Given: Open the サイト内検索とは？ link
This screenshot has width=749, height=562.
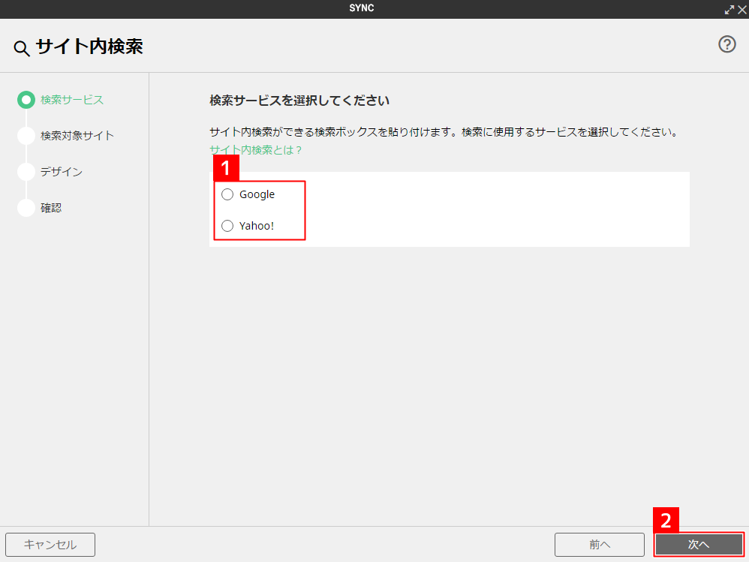Looking at the screenshot, I should 256,150.
